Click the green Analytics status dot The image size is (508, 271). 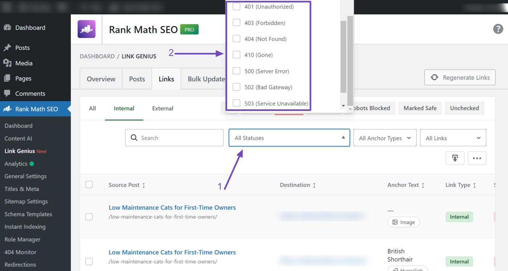(x=32, y=164)
